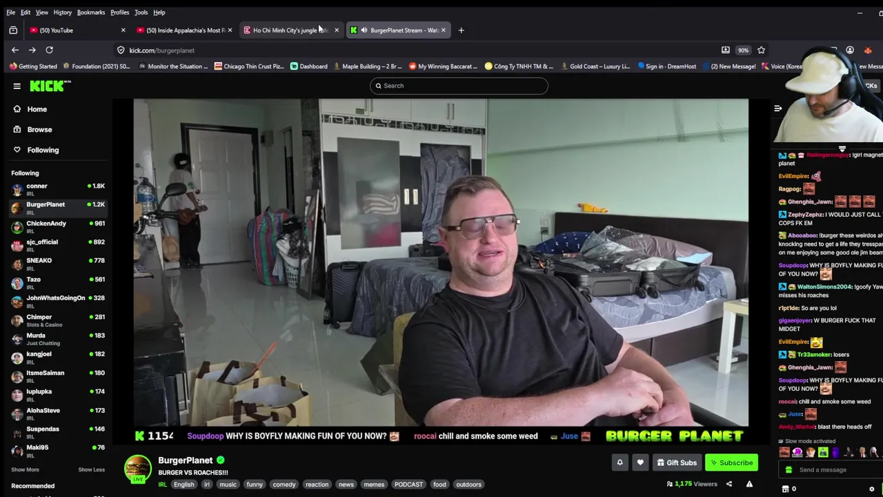Open the Bookmarks menu
Image resolution: width=883 pixels, height=497 pixels.
click(x=91, y=12)
